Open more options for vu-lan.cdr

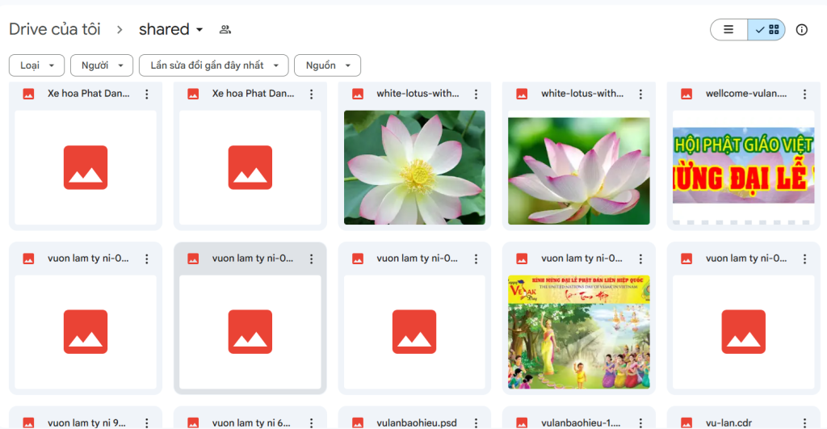[x=804, y=423]
